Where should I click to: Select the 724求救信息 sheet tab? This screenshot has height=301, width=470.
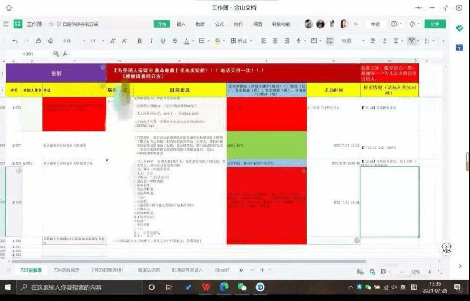(x=67, y=270)
